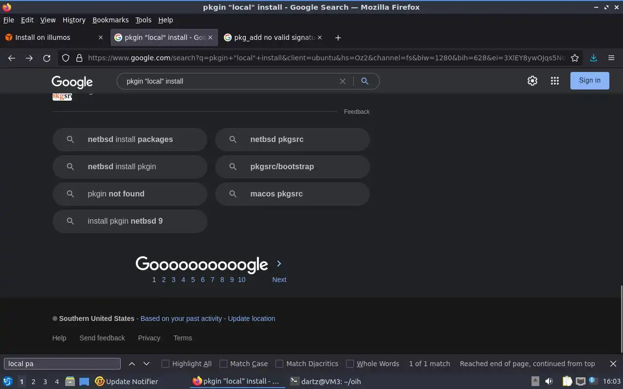Search related: netbsd install pkgin
The width and height of the screenshot is (623, 389).
[130, 167]
